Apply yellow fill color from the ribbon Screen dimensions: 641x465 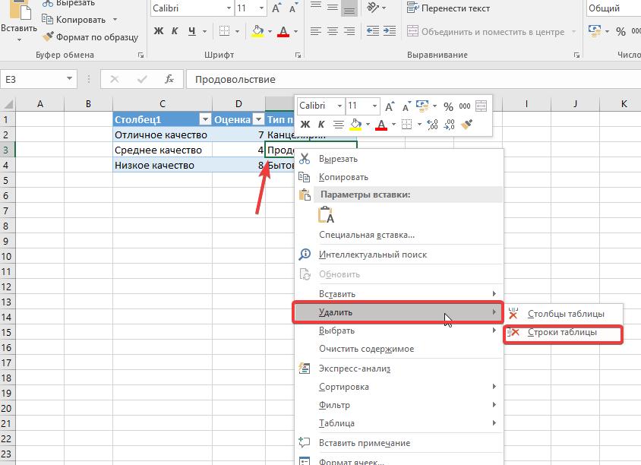[258, 31]
